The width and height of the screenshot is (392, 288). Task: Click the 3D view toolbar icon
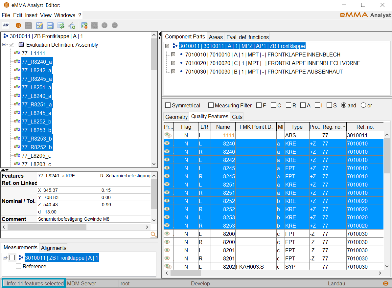click(x=6, y=25)
